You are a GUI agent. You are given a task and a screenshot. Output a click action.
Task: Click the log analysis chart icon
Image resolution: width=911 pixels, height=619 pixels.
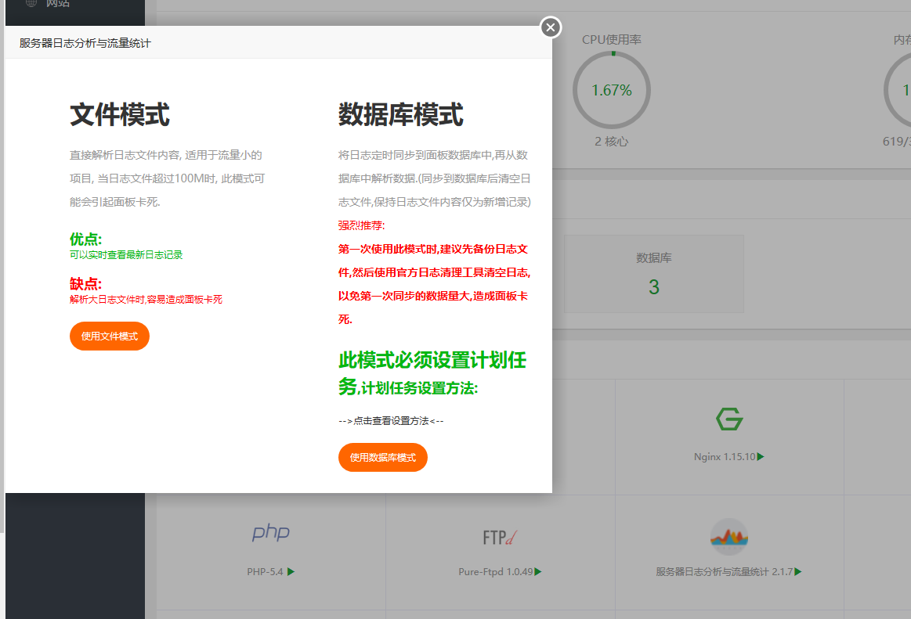click(729, 537)
